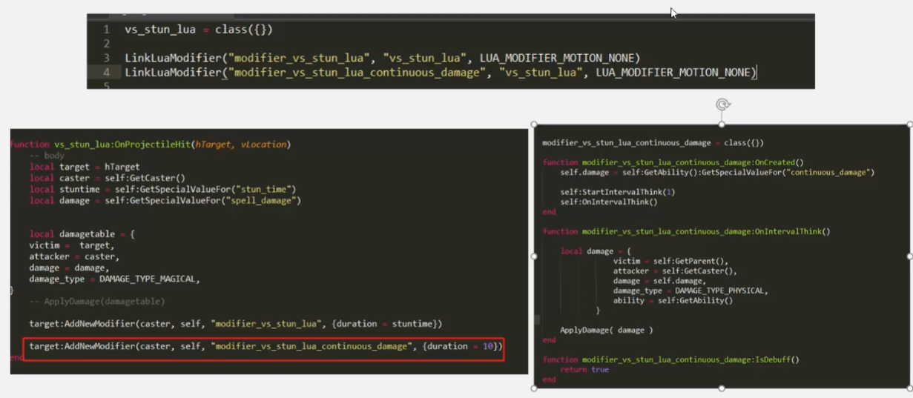This screenshot has width=913, height=398.
Task: Click the left-middle sizing handle of selected image
Action: click(x=534, y=256)
